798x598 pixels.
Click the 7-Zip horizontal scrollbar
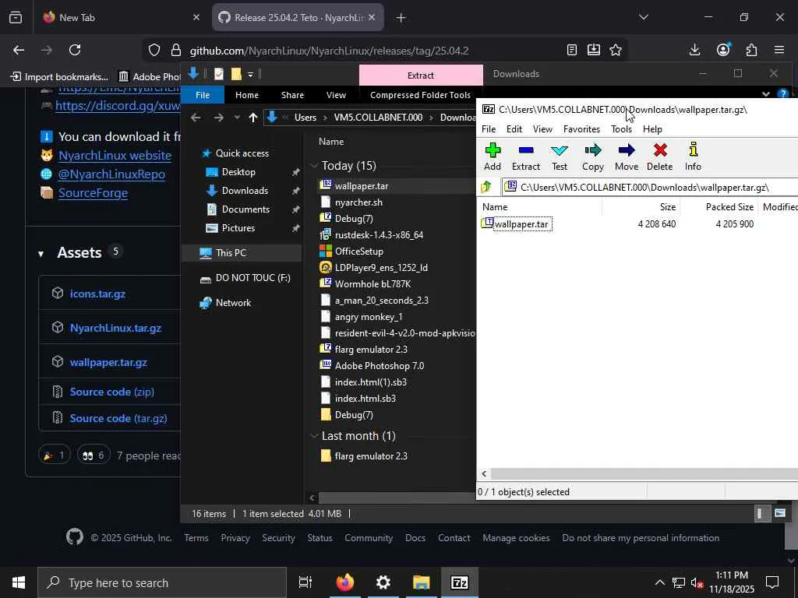tap(643, 474)
